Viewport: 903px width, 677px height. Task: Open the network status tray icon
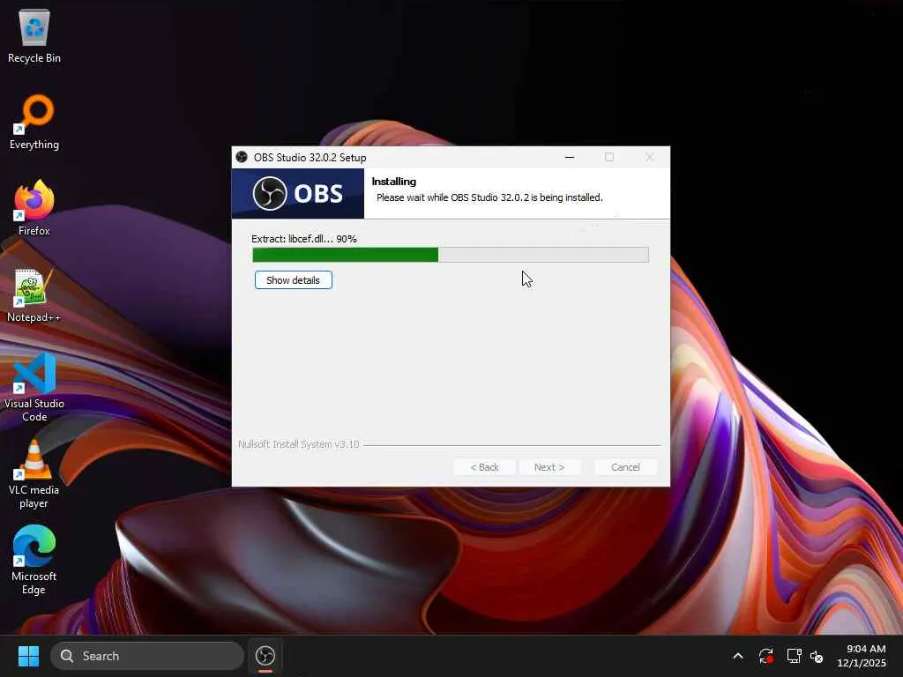(795, 656)
